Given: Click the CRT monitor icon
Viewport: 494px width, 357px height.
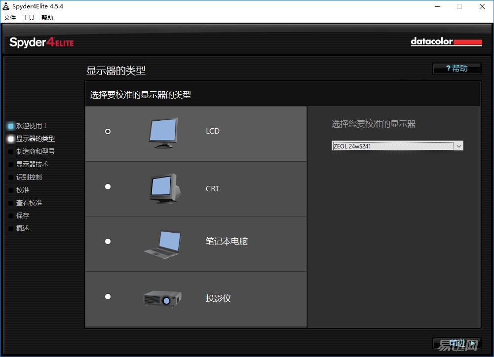Looking at the screenshot, I should click(x=165, y=188).
